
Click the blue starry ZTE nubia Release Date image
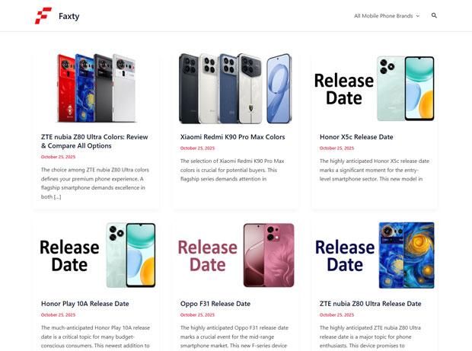(x=375, y=255)
